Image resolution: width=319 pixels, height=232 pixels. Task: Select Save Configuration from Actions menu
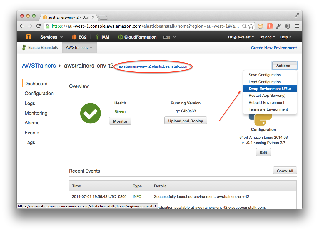[x=270, y=75]
